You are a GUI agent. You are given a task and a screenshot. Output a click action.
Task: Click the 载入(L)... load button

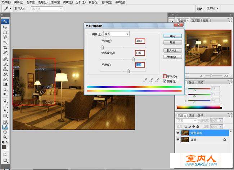pos(173,51)
